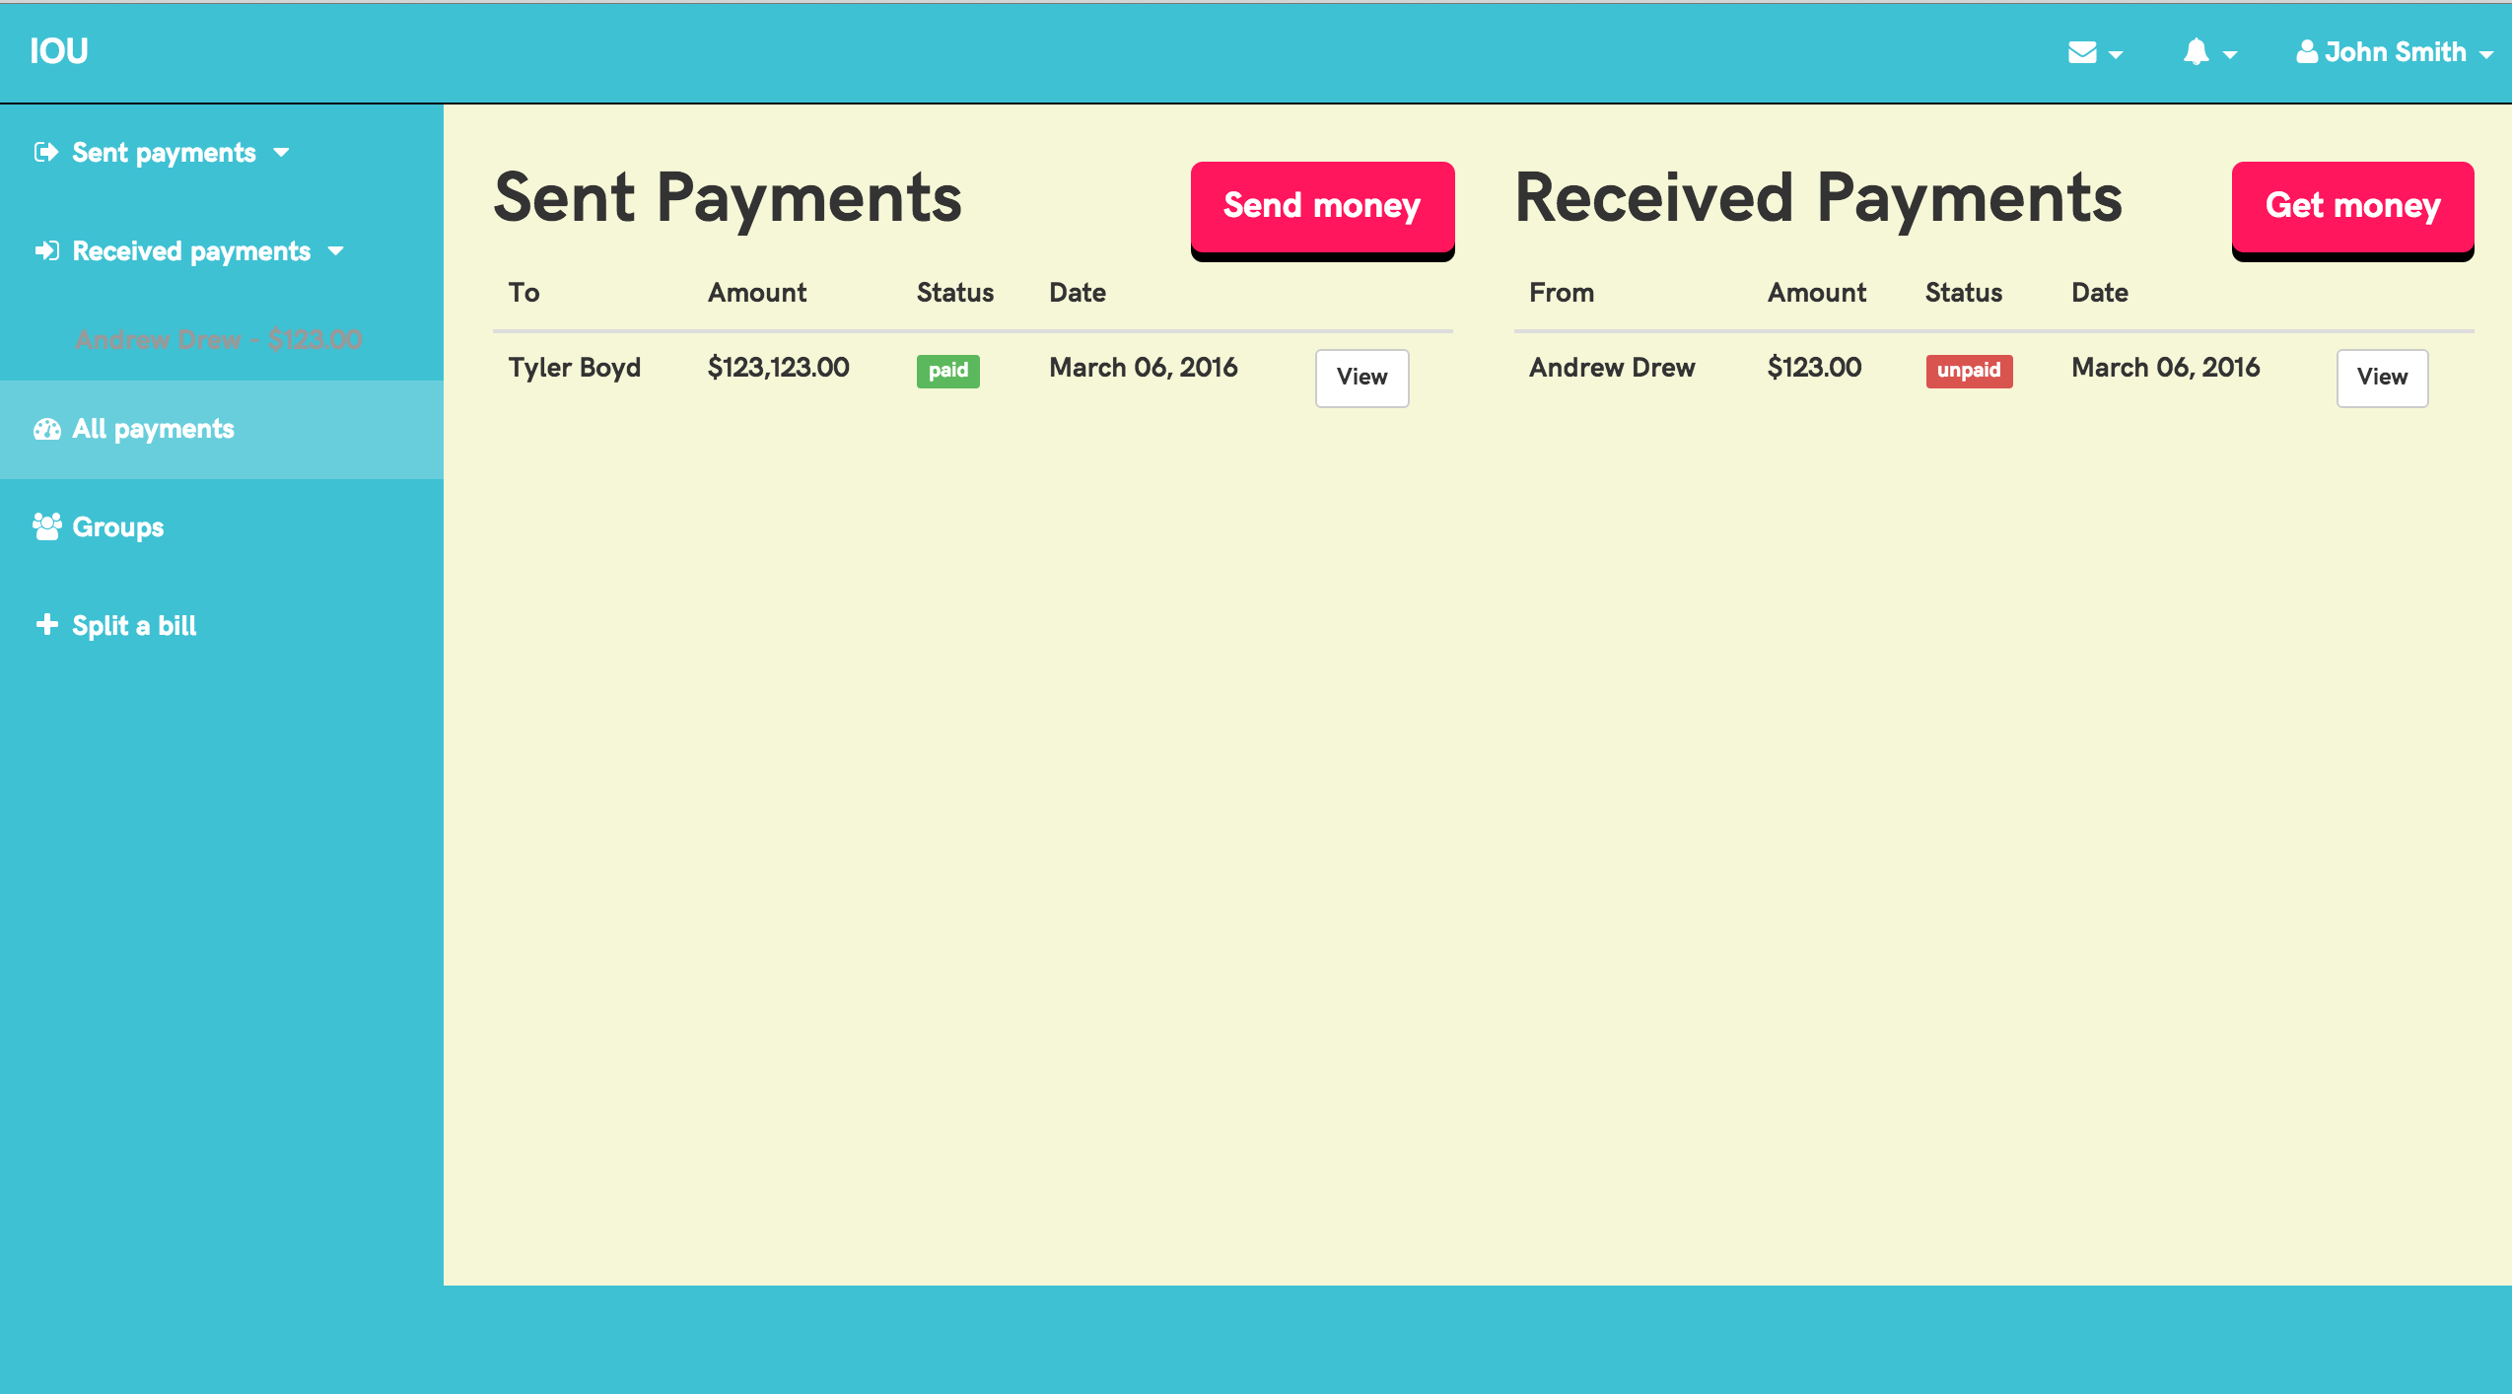Open the John Smith account dropdown

(x=2396, y=52)
